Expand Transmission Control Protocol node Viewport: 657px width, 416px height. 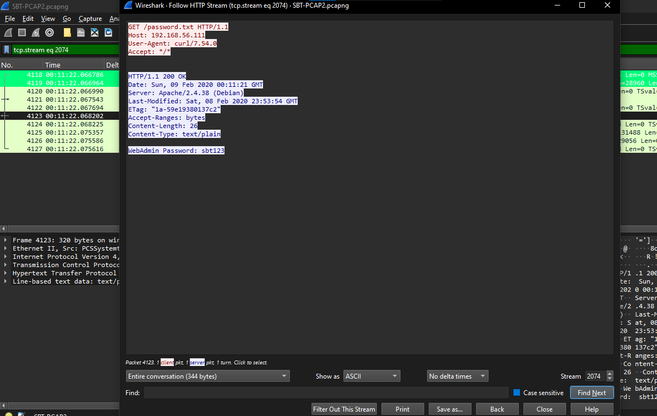click(x=6, y=265)
